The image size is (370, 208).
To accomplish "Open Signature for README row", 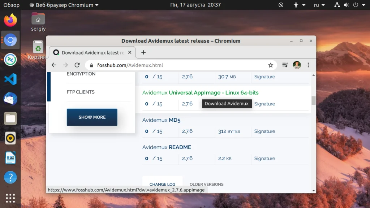I will point(264,158).
